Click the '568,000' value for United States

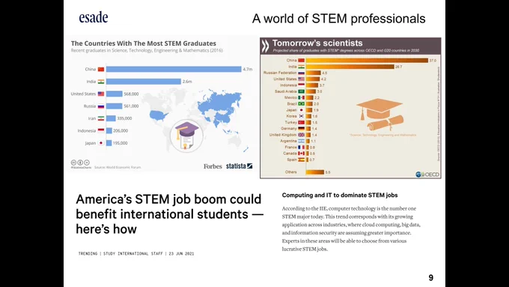click(x=131, y=94)
